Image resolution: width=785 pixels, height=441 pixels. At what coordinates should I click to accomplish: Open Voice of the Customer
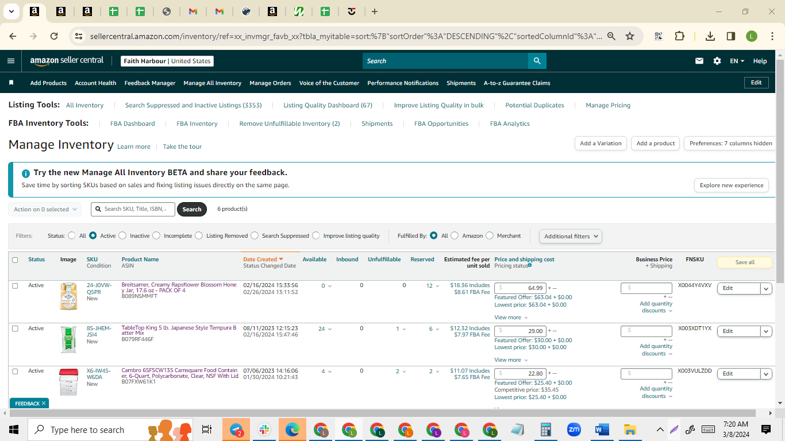tap(329, 83)
